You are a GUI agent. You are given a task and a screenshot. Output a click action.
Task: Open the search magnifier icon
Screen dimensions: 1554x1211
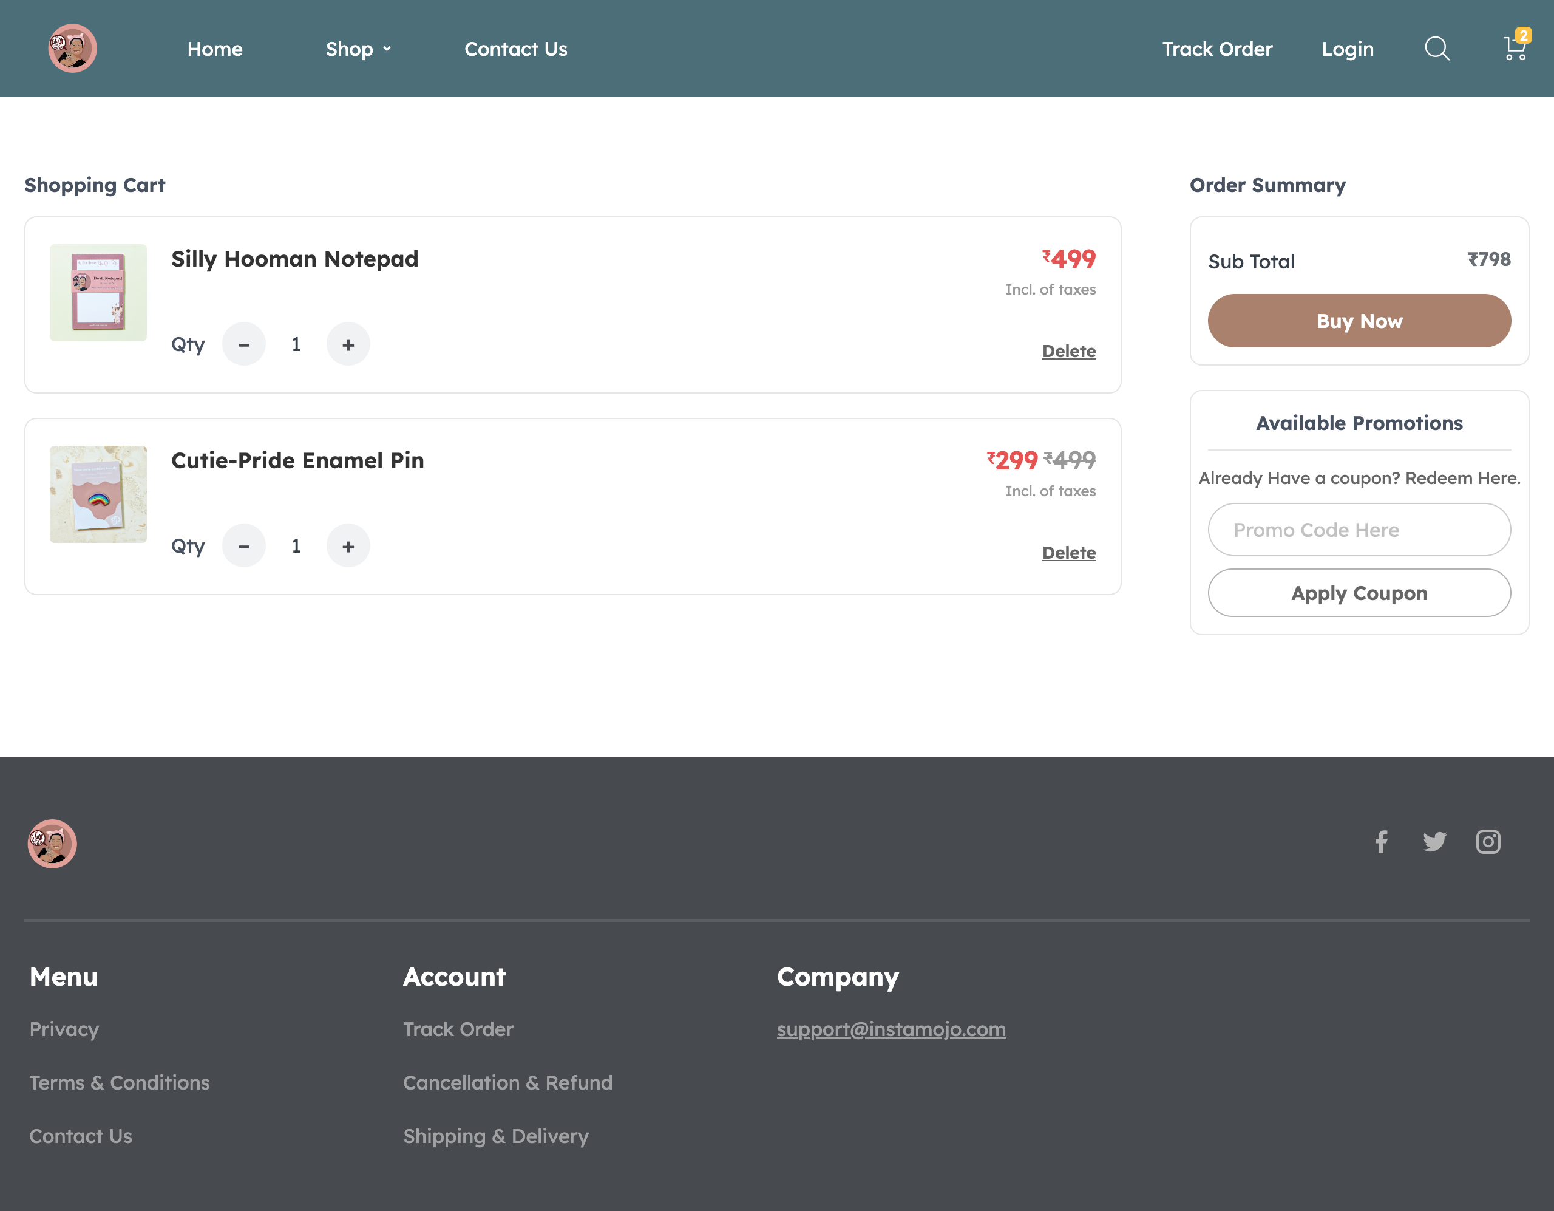coord(1437,49)
